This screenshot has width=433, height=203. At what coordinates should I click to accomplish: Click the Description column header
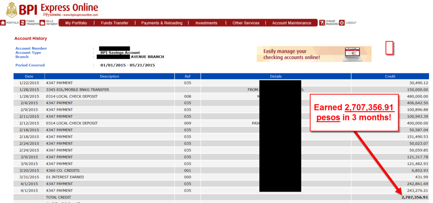(110, 76)
